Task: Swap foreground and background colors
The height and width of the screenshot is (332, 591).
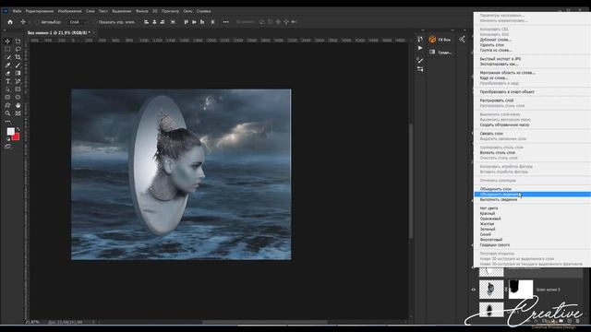Action: click(18, 129)
